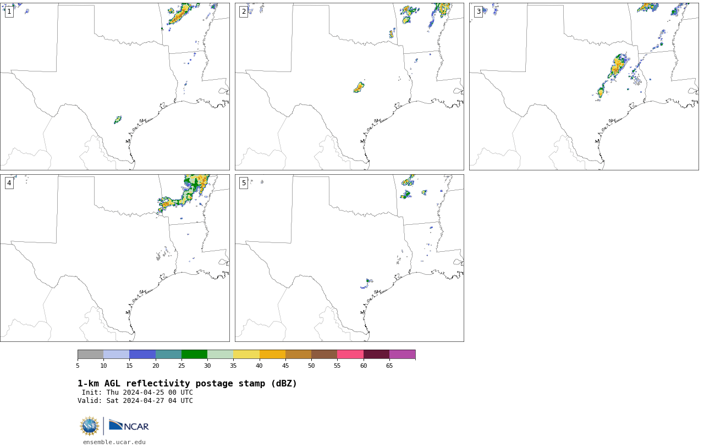Click the pale green 30-35 dBZ swatch
Viewport: 704px width, 448px height.
coord(221,355)
